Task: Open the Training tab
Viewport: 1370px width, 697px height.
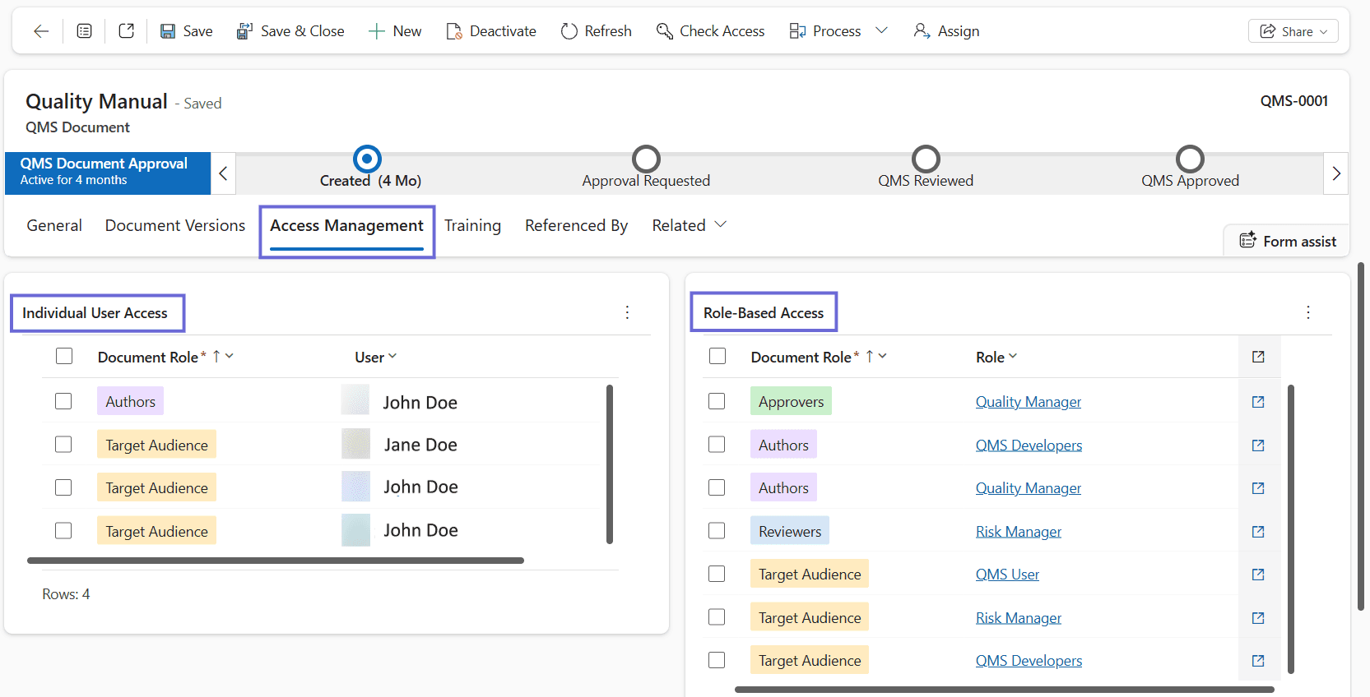Action: [472, 225]
